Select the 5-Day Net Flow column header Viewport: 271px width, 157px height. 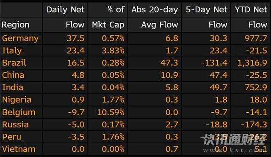206,17
